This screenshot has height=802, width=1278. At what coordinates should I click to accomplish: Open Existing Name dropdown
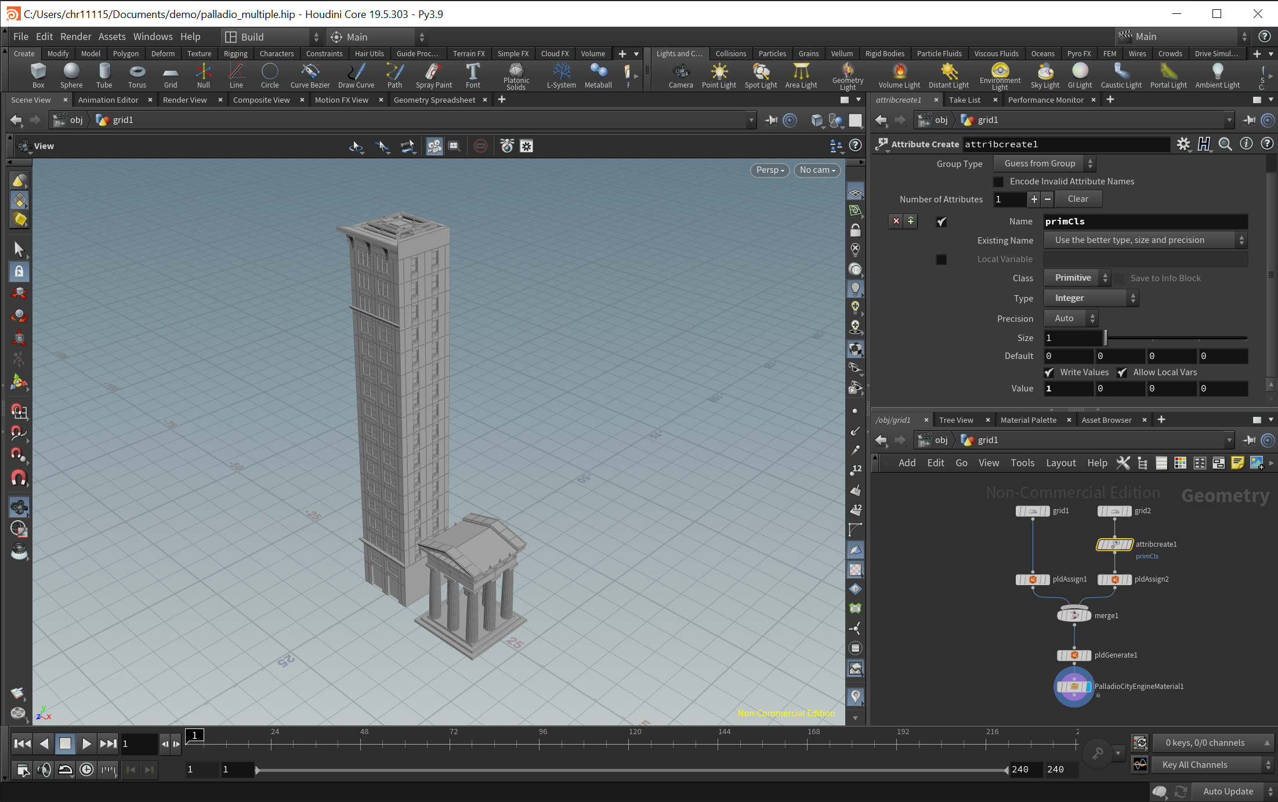point(1145,240)
